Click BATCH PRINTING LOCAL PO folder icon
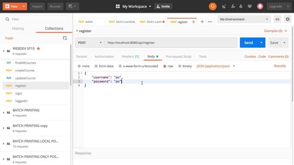 pos(8,143)
